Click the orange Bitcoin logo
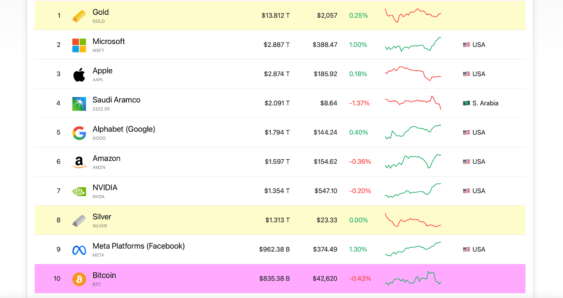This screenshot has height=298, width=563. tap(79, 279)
